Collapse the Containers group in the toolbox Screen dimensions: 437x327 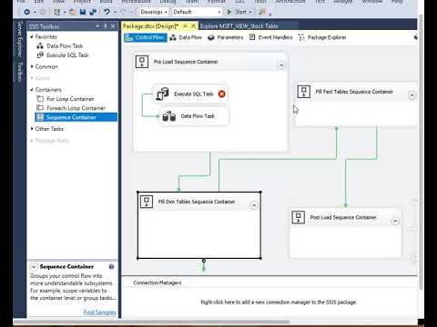coord(32,90)
